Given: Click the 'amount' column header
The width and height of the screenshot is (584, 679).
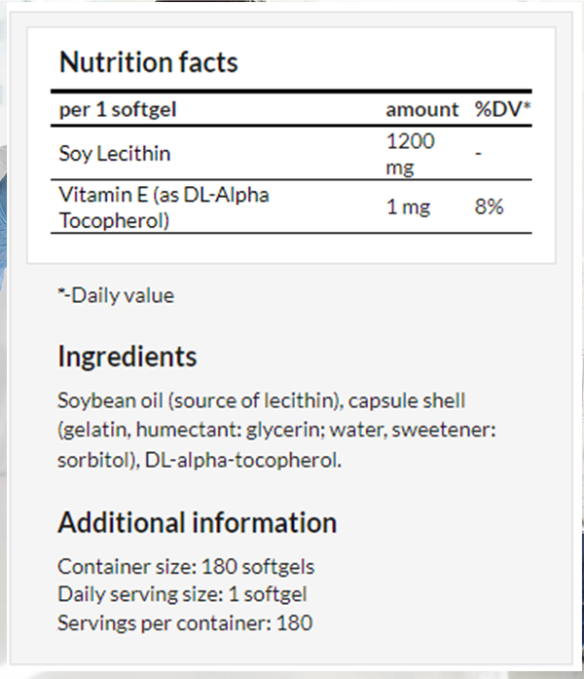Looking at the screenshot, I should [421, 109].
